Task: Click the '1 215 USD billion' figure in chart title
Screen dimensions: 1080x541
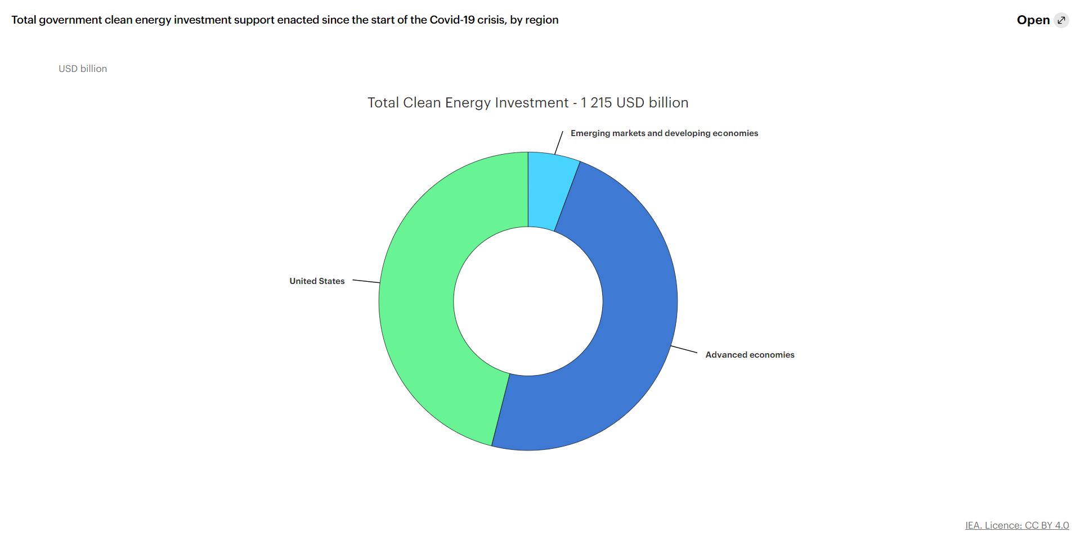Action: [634, 103]
